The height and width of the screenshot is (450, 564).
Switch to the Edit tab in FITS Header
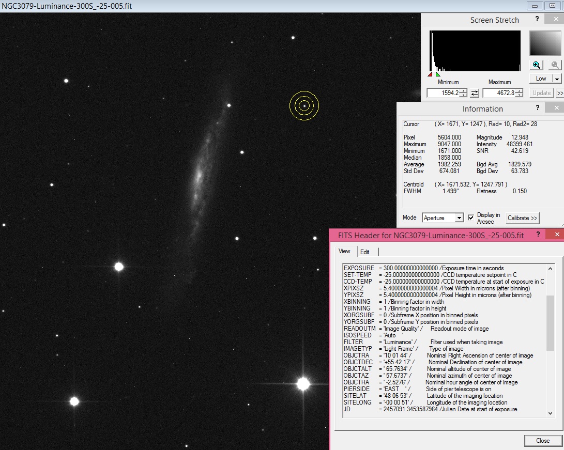pos(367,252)
